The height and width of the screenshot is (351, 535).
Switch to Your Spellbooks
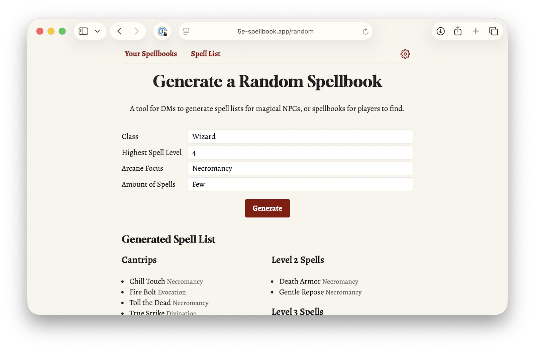[150, 54]
